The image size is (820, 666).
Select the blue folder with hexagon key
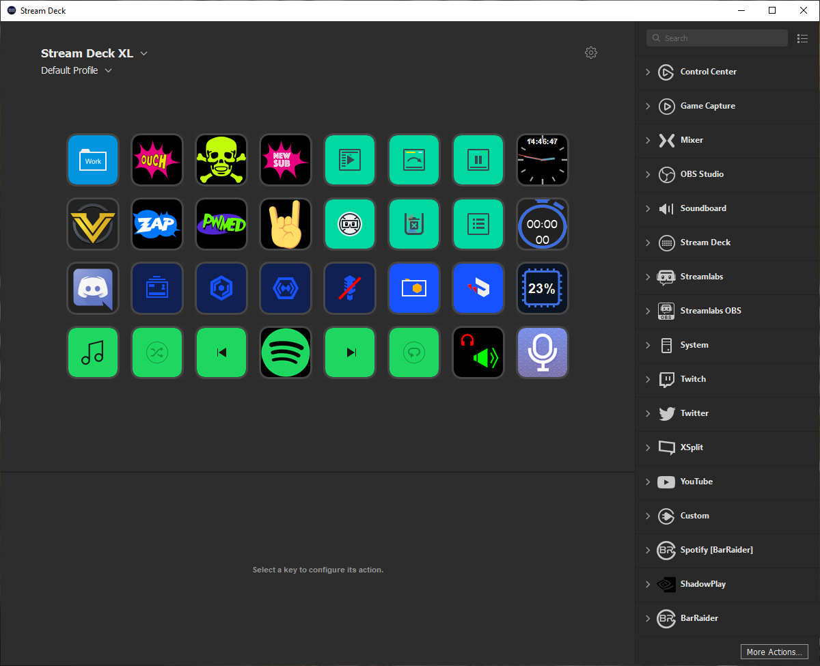414,288
